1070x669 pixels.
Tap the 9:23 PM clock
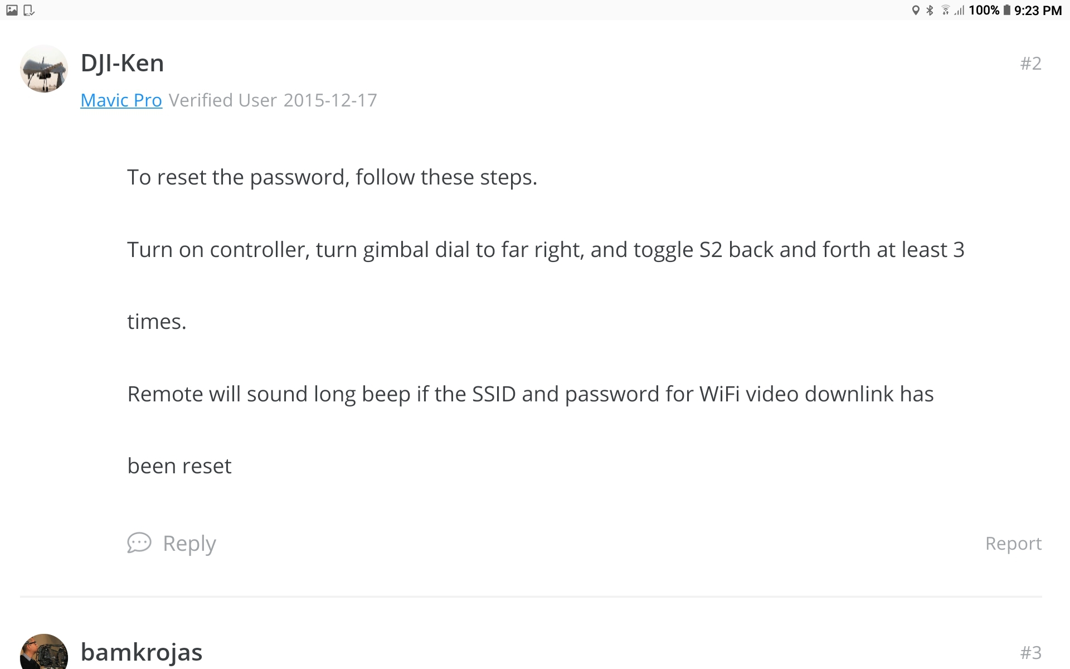tap(1038, 10)
